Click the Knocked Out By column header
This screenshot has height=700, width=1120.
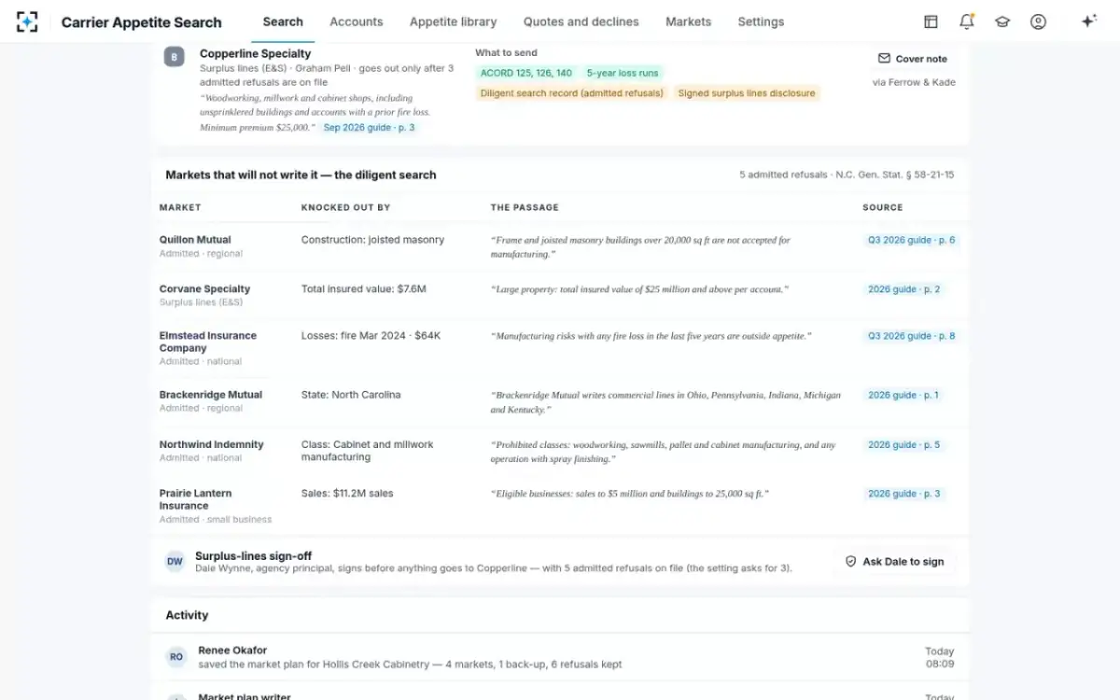click(345, 207)
